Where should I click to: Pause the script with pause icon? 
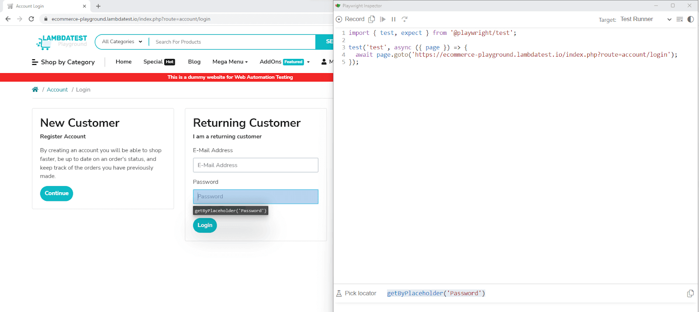pyautogui.click(x=393, y=19)
